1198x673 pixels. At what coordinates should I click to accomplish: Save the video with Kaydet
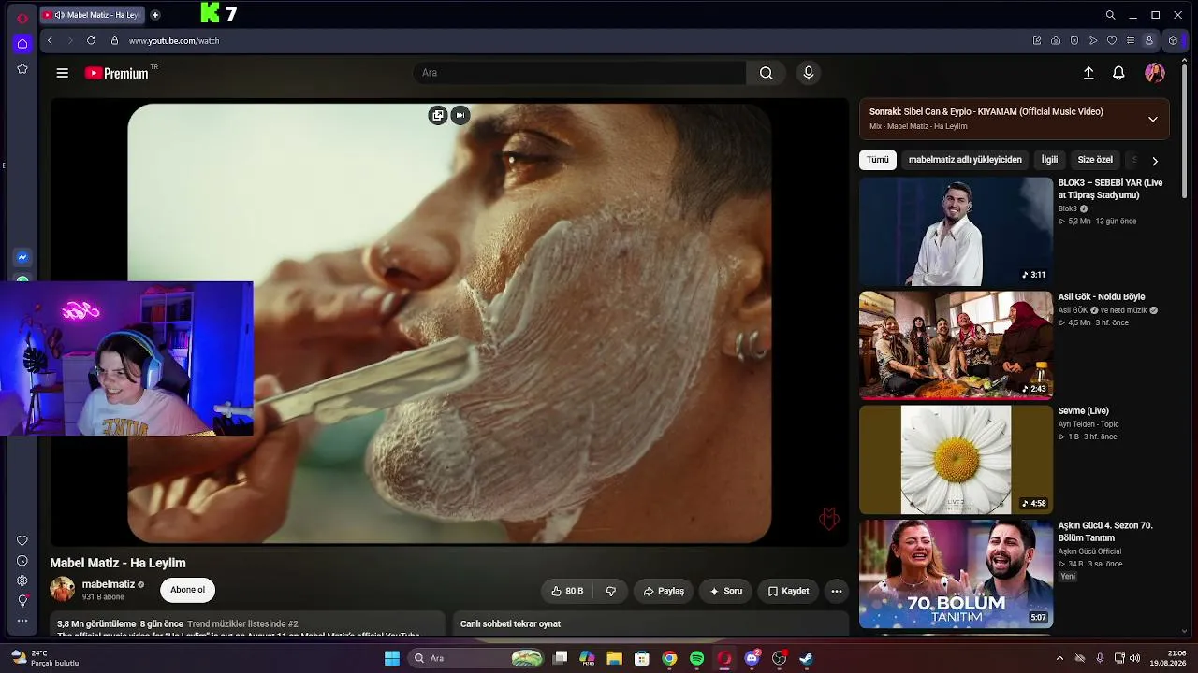[x=788, y=591]
